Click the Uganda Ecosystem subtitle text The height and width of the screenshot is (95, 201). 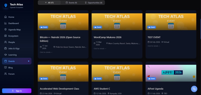click(16, 7)
